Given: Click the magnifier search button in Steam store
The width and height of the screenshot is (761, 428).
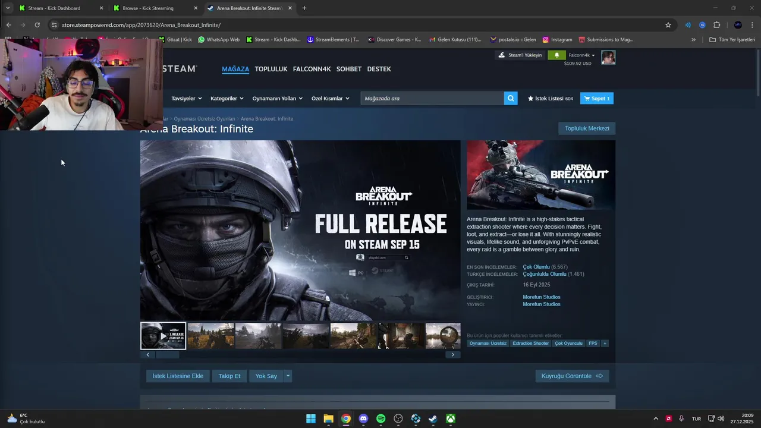Looking at the screenshot, I should 511,98.
